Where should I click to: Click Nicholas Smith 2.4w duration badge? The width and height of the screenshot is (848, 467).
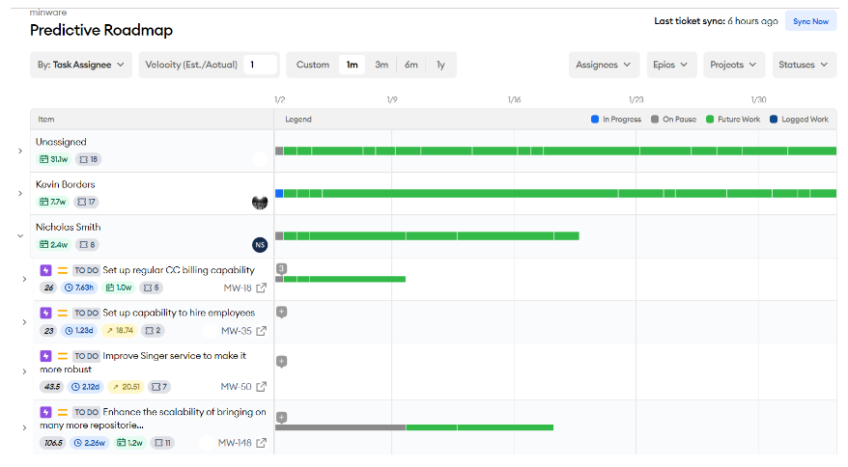click(x=53, y=244)
